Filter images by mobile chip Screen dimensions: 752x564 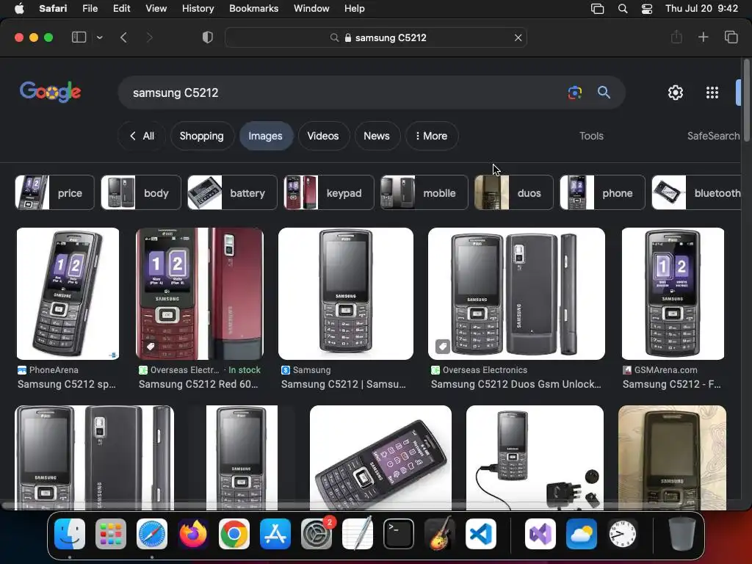pos(424,193)
